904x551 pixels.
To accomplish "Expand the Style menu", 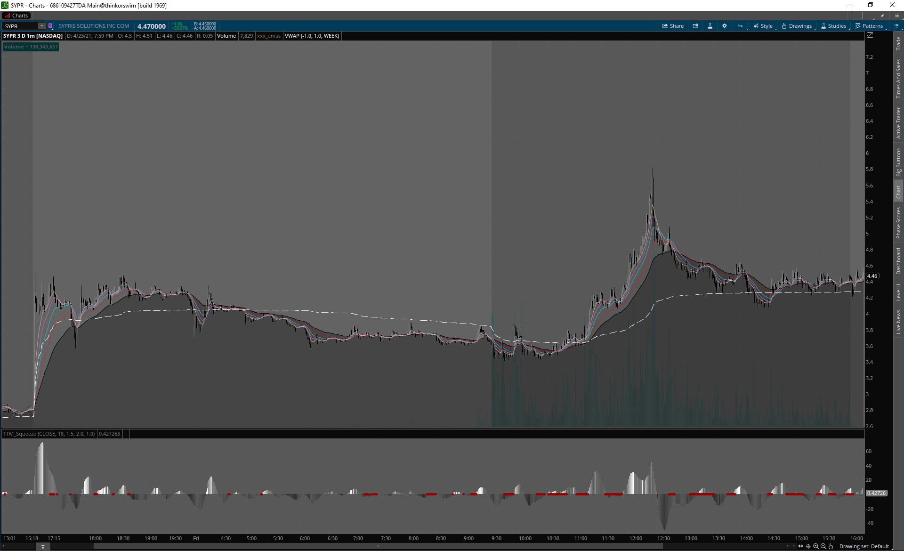I will tap(763, 26).
